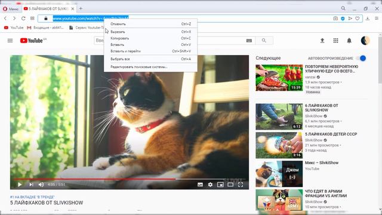Click the browser search magnifier in title bar
The image size is (382, 215).
[343, 8]
